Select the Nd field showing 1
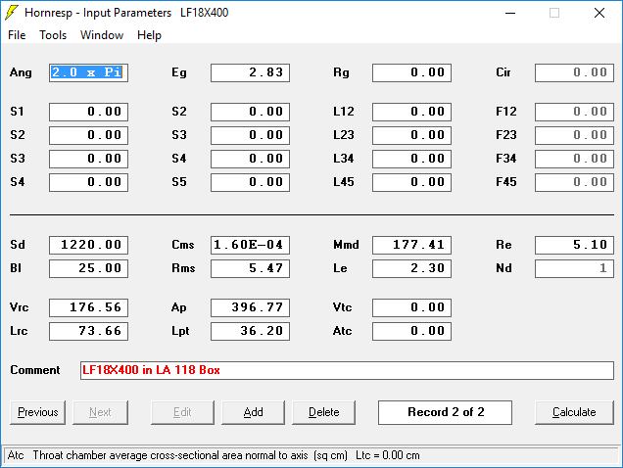Viewport: 623px width, 468px height. click(574, 268)
